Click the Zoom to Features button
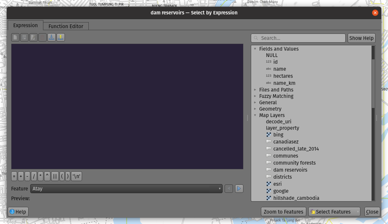The height and width of the screenshot is (224, 388). coord(283,212)
